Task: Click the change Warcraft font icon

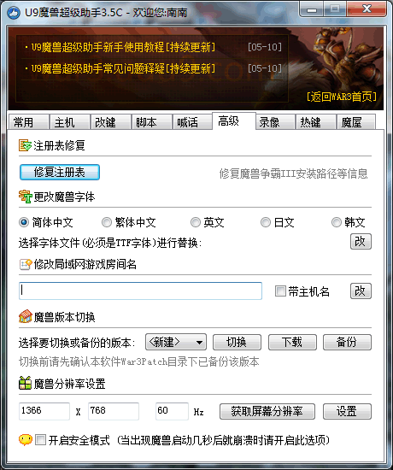Action: coord(25,197)
